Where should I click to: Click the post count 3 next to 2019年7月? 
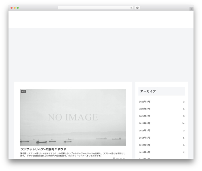pos(184,131)
